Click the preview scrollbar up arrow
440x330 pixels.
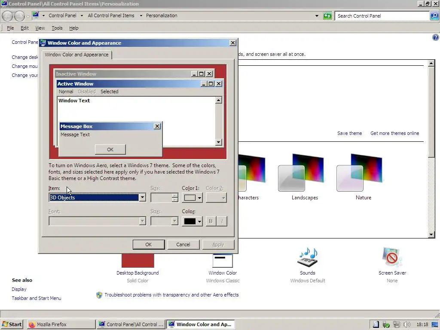(219, 100)
